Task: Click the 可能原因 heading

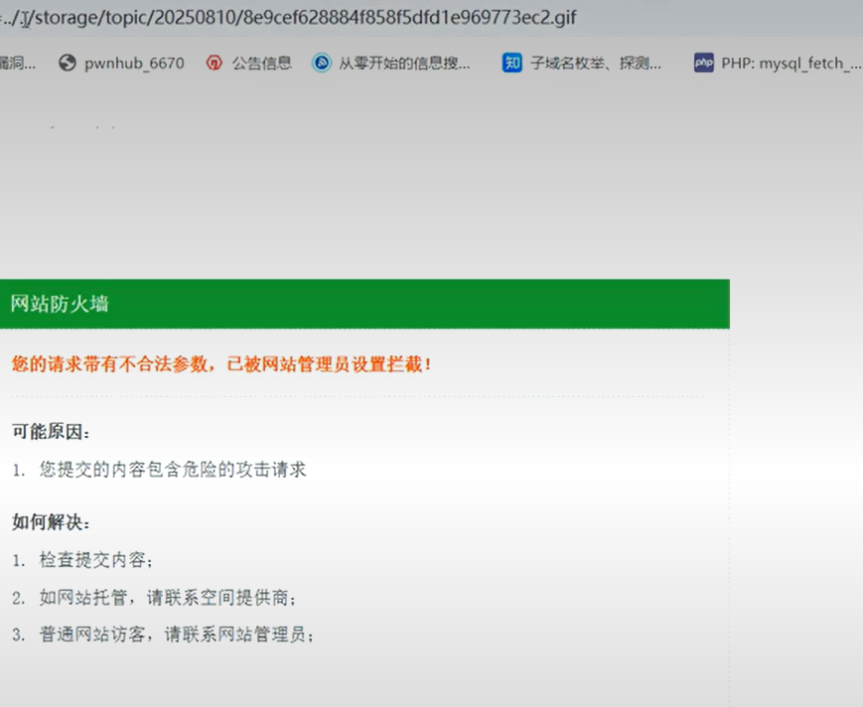Action: tap(51, 431)
